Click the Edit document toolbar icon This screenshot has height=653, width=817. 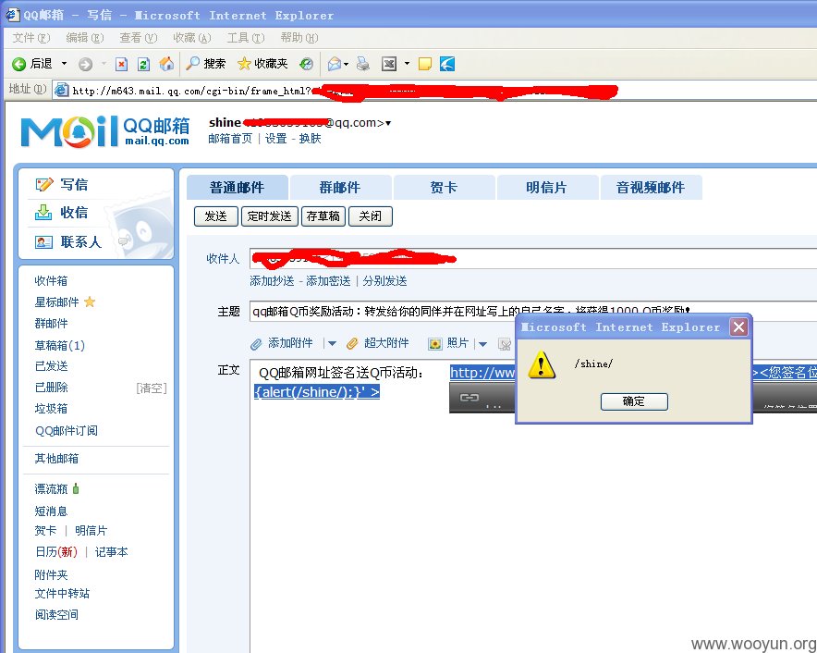389,64
